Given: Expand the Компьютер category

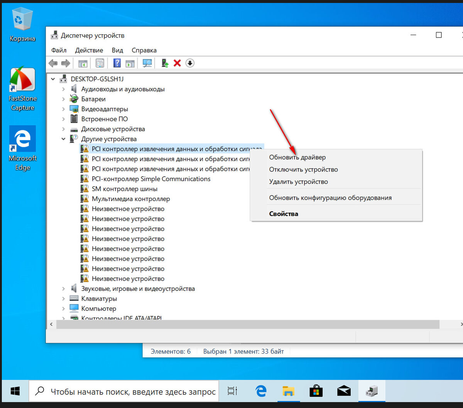Looking at the screenshot, I should coord(63,309).
